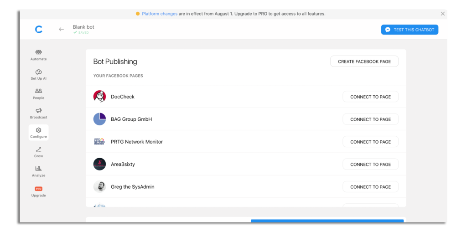This screenshot has width=467, height=232.
Task: Click the BAG Group GmbH name
Action: pyautogui.click(x=131, y=119)
